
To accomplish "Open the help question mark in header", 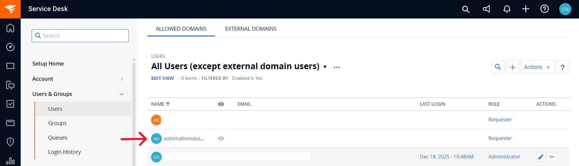I will coord(544,9).
